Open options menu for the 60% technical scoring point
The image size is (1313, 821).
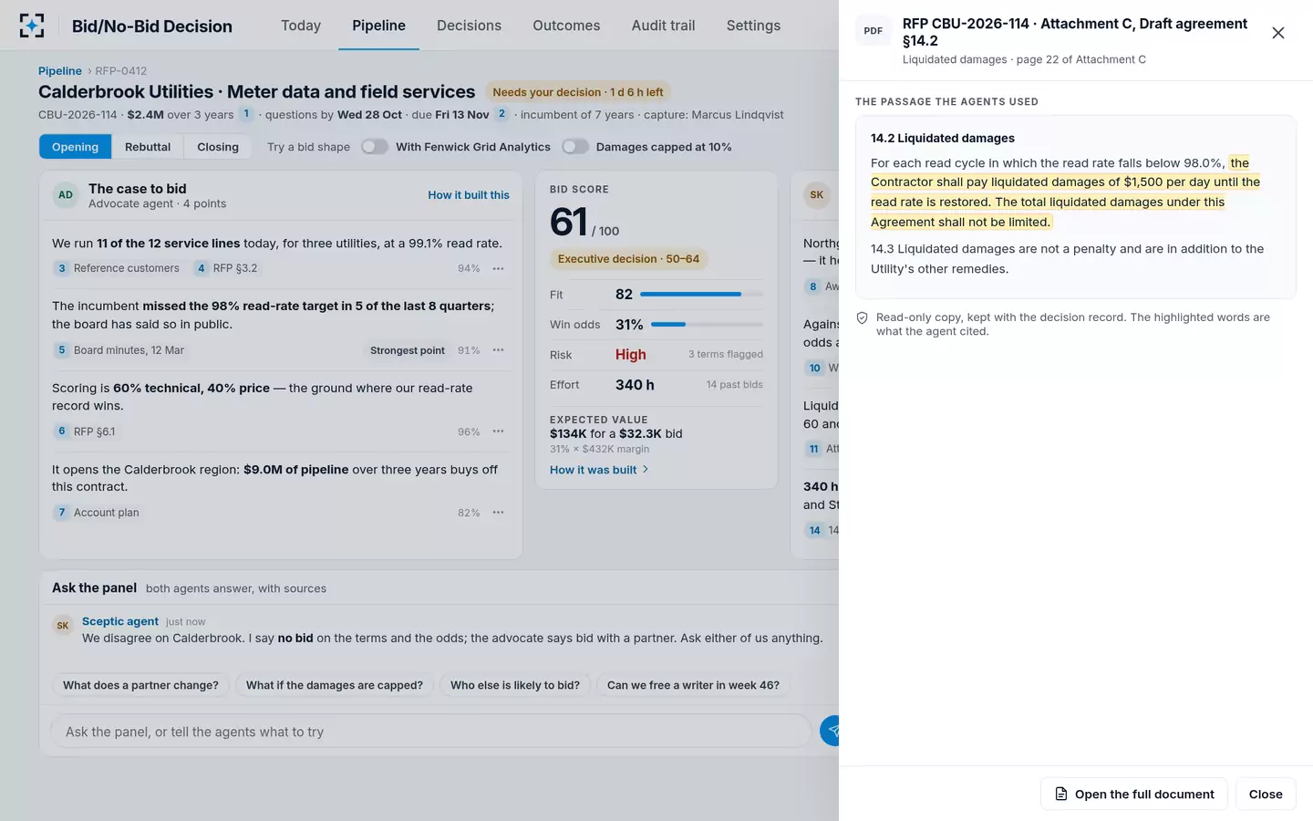pyautogui.click(x=498, y=431)
